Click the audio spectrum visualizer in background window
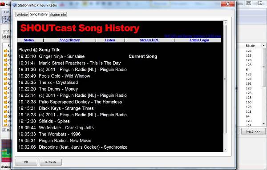 (x=6, y=151)
